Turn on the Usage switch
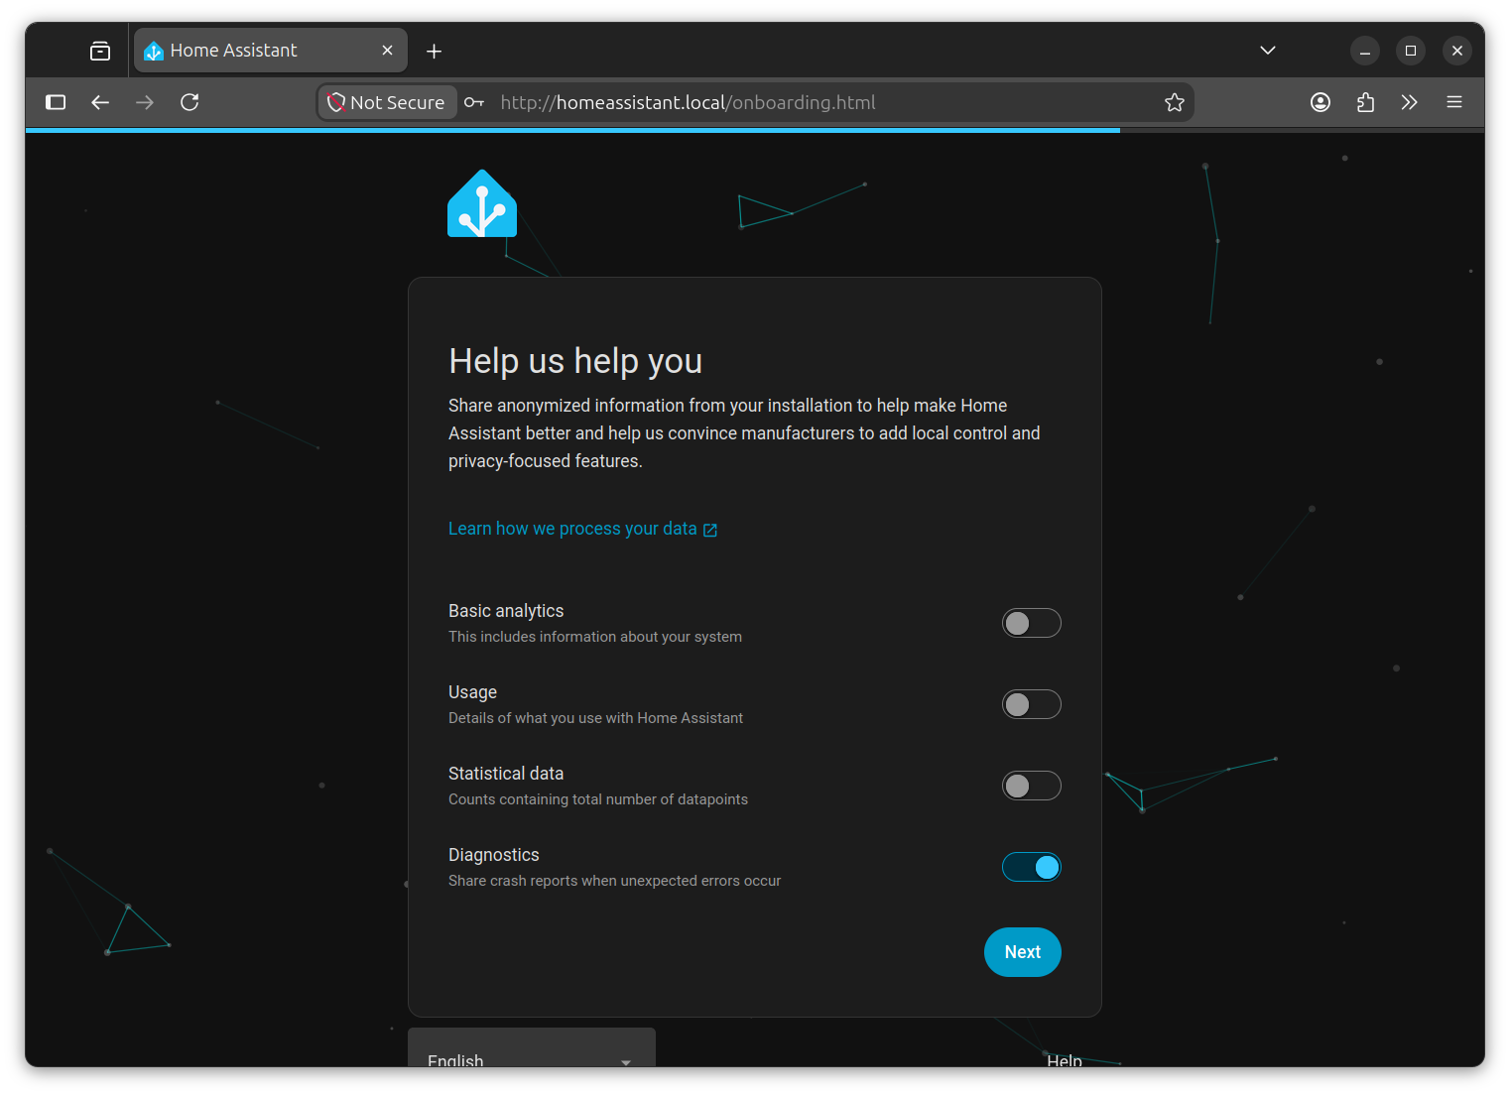 [1032, 704]
